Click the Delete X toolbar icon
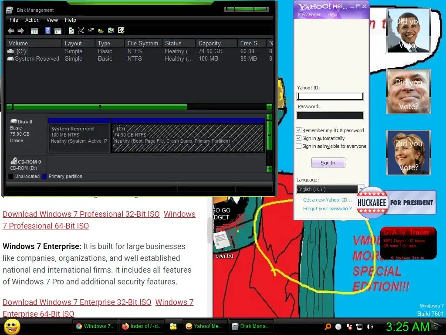Image resolution: width=446 pixels, height=335 pixels. [81, 31]
